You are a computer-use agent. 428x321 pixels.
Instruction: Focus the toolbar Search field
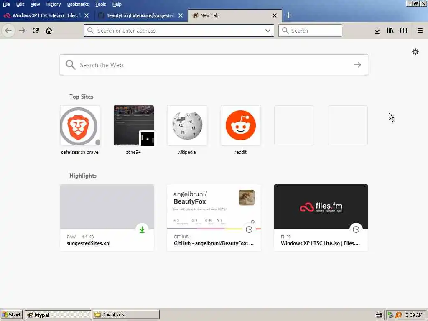coord(310,31)
